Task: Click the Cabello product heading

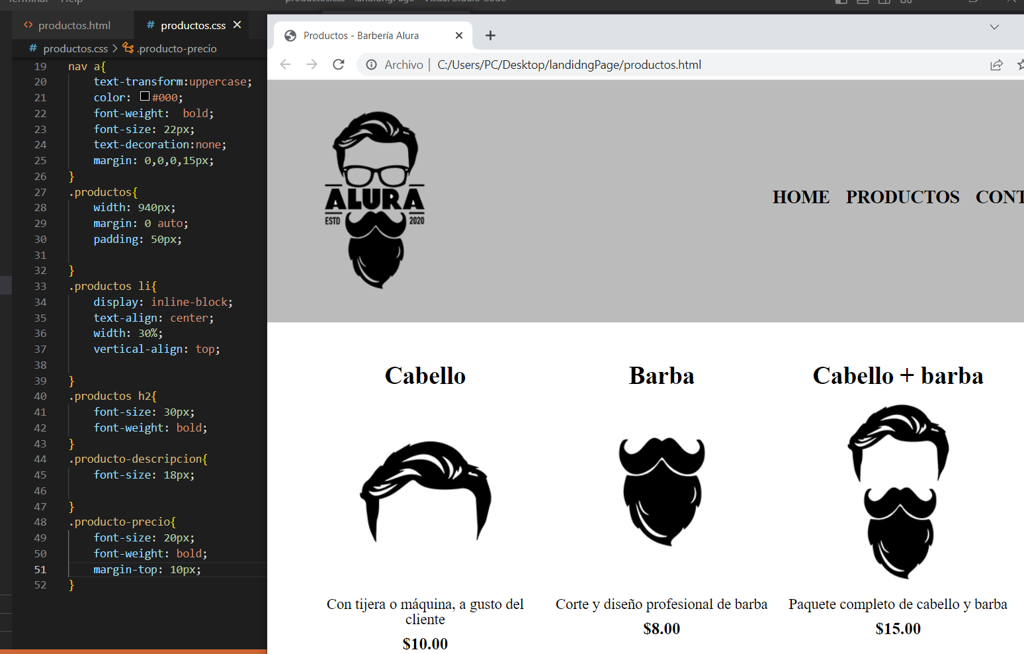Action: (425, 376)
